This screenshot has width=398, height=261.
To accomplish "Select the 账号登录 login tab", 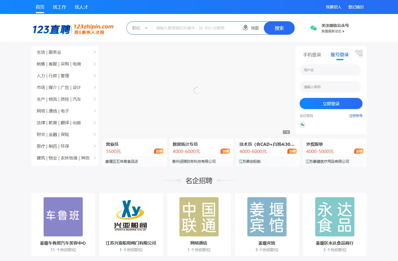I will tap(340, 55).
